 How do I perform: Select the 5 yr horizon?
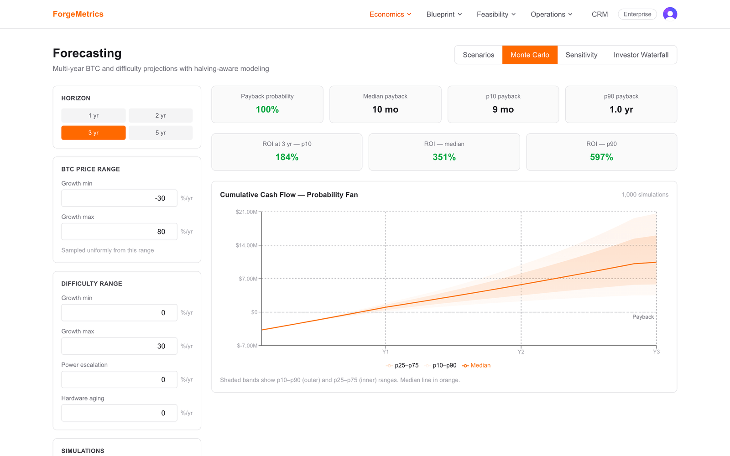[x=161, y=133]
